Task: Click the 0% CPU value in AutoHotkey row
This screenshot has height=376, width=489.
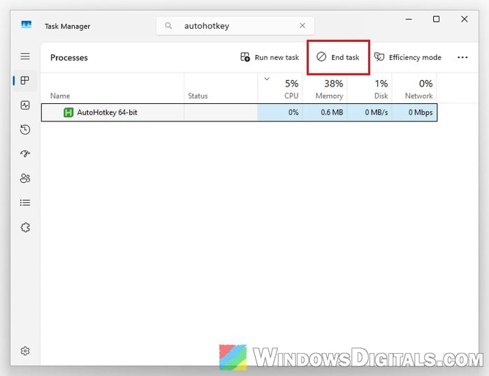Action: click(293, 112)
